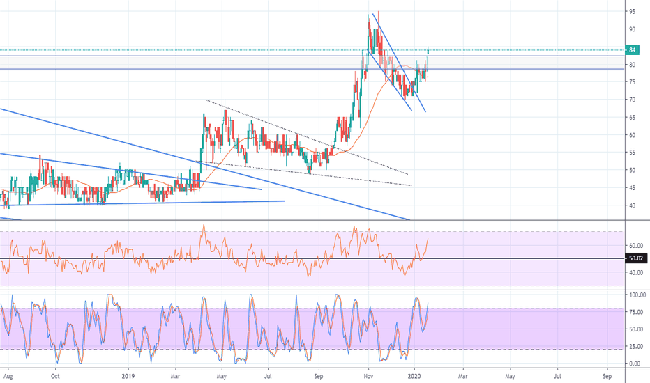Click the 45 price axis label
Image resolution: width=650 pixels, height=383 pixels.
pos(632,188)
